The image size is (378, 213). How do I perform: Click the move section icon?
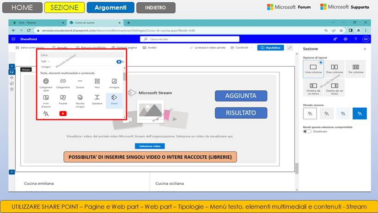(12, 78)
